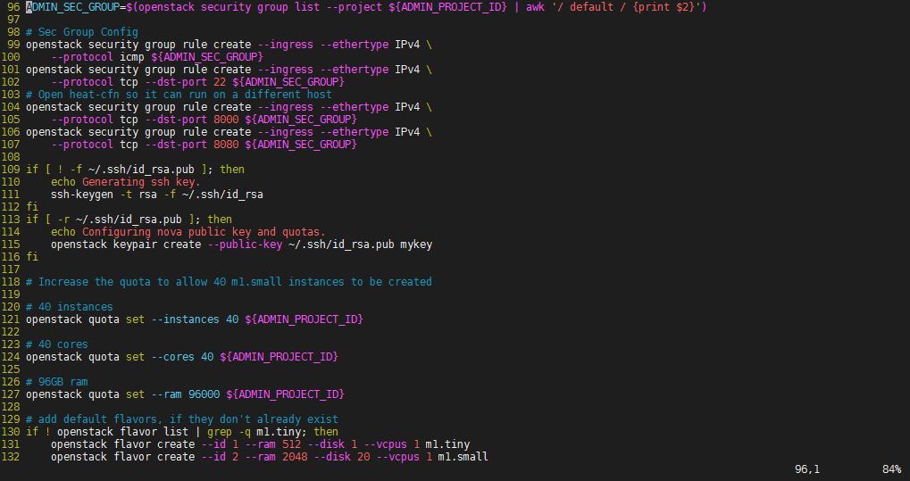Click 'then' keyword on line 113
The width and height of the screenshot is (910, 481).
[220, 220]
